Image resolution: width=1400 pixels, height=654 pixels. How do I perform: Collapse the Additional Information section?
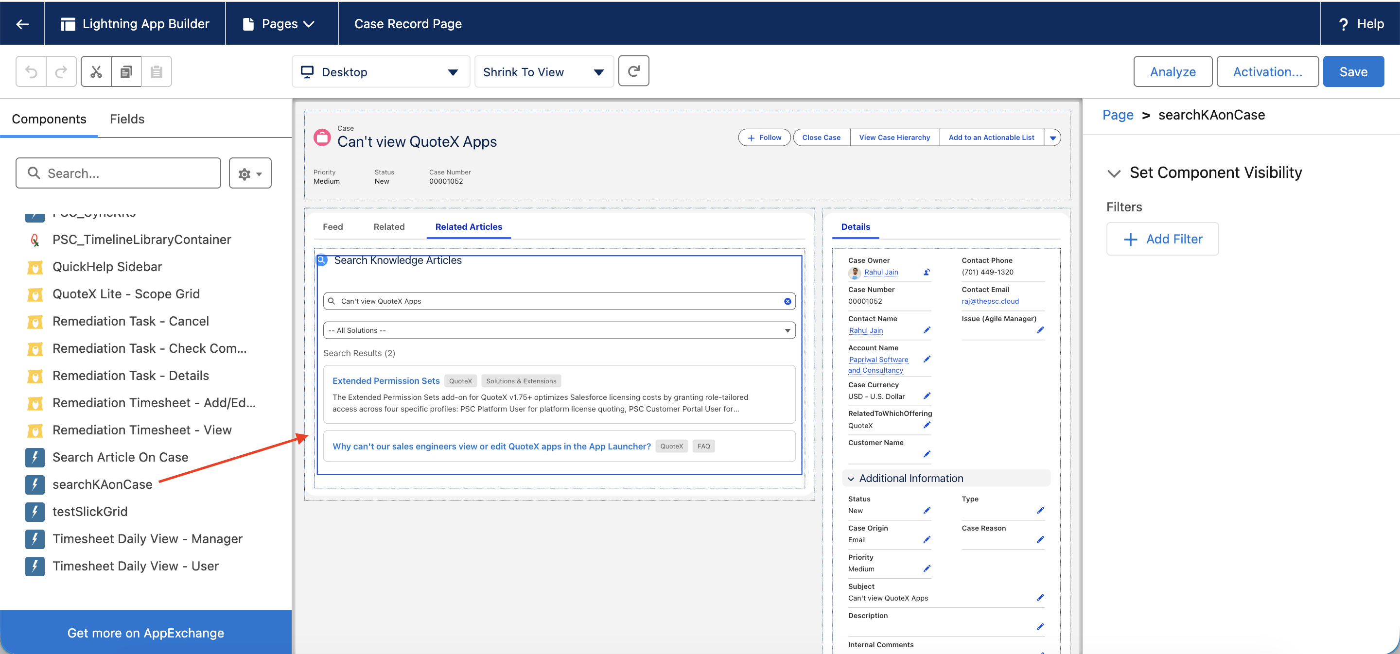pos(851,479)
